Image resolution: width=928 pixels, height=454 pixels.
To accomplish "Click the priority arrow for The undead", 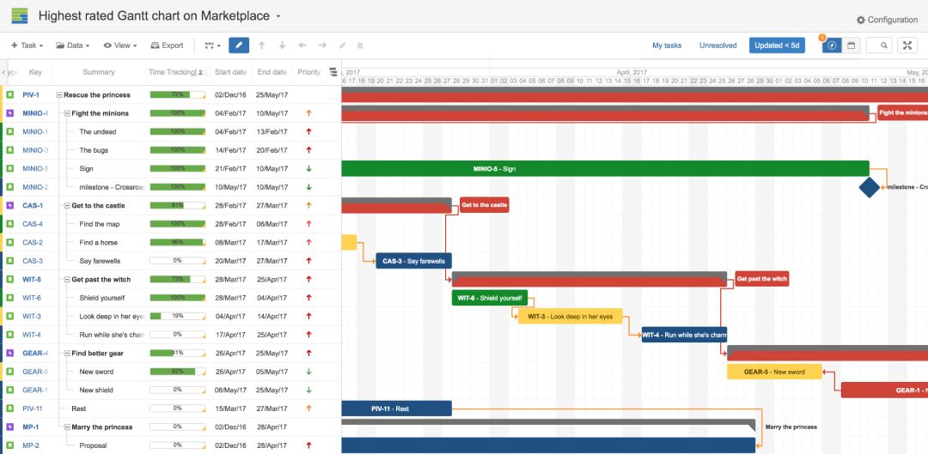I will (309, 132).
